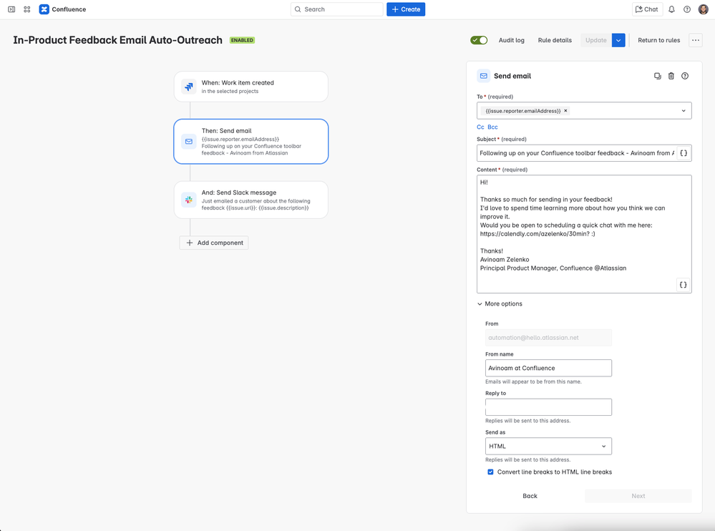Click the Update button
Screen dimensions: 715x531
(596, 40)
